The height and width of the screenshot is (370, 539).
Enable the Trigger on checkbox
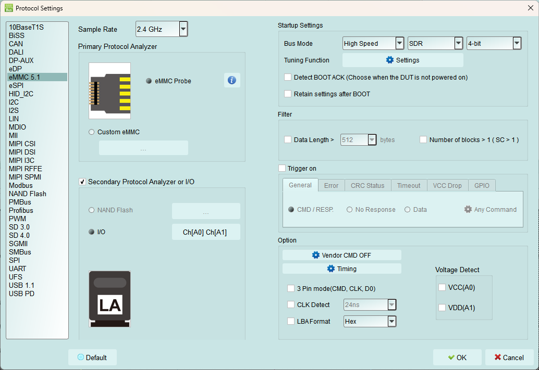click(282, 168)
